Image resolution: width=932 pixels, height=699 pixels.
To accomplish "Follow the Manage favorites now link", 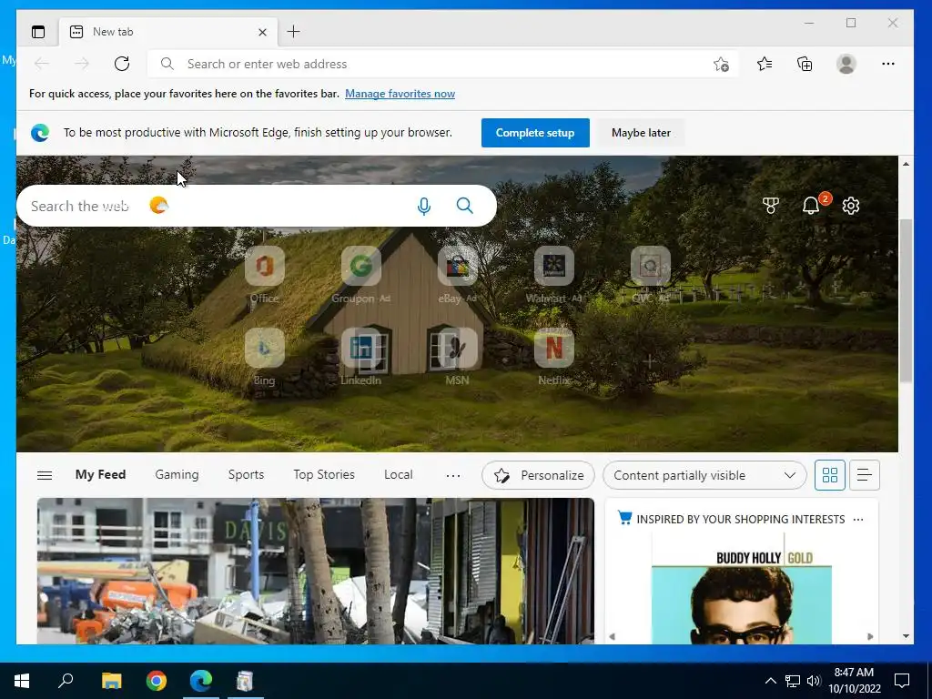I will tap(400, 94).
